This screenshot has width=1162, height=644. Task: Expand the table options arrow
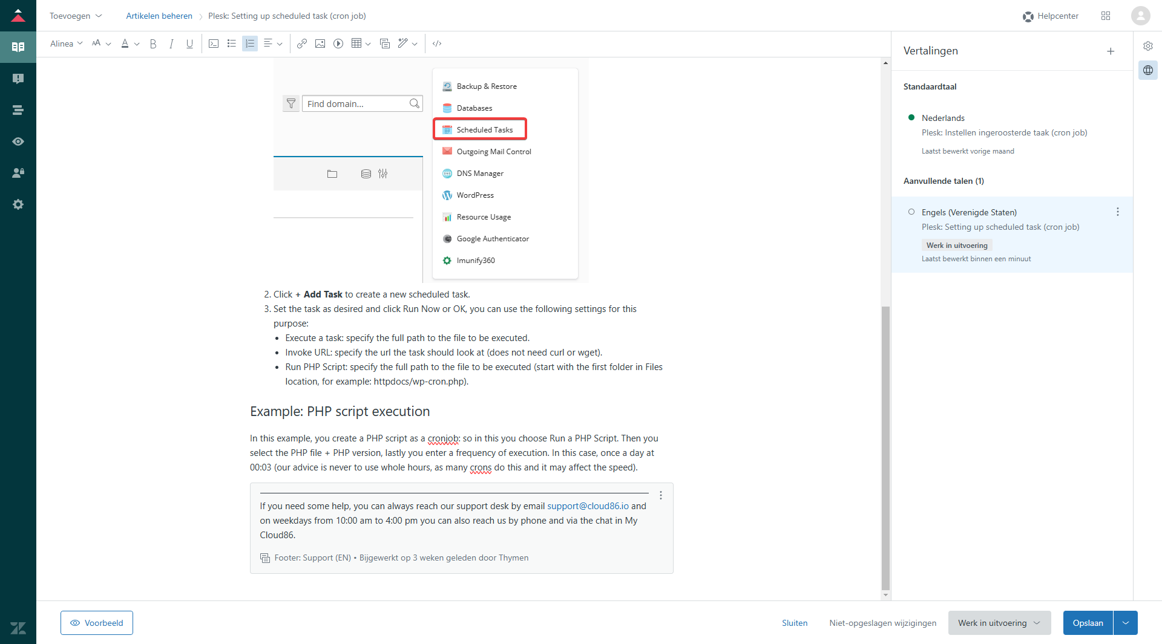click(x=368, y=44)
